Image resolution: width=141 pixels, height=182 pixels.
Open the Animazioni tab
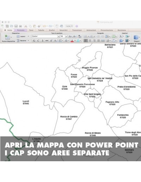click(x=91, y=30)
